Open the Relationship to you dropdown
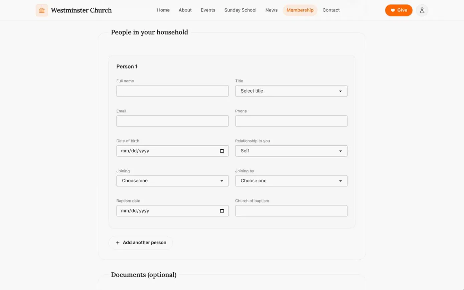Screen dimensions: 464x290 coord(291,151)
